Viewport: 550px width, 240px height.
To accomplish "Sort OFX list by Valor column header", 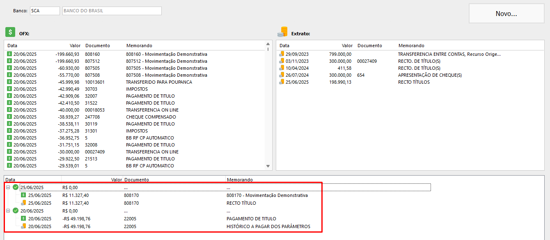I will (x=75, y=46).
